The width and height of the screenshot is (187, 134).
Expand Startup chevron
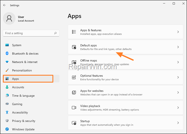point(178,123)
